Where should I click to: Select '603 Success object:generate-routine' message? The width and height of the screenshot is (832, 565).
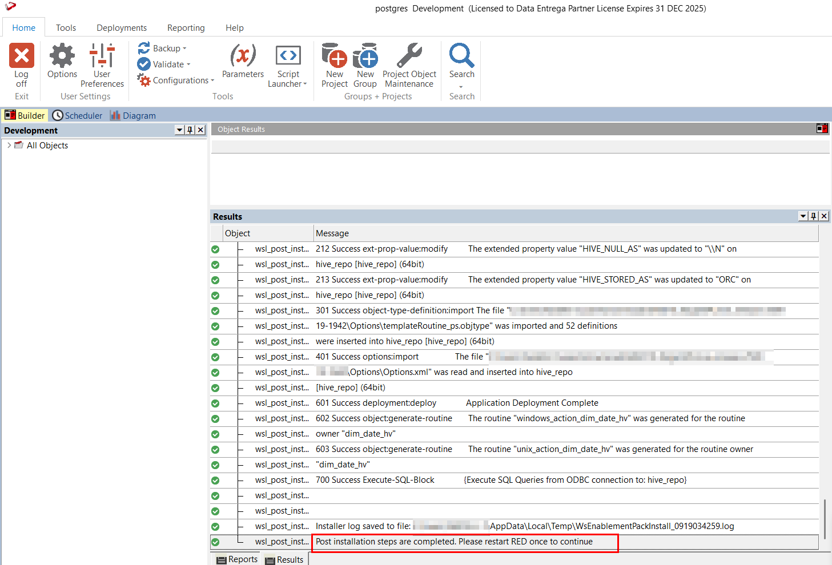click(534, 449)
